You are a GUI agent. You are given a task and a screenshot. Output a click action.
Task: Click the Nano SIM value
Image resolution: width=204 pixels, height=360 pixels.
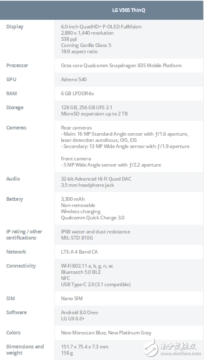tap(72, 299)
